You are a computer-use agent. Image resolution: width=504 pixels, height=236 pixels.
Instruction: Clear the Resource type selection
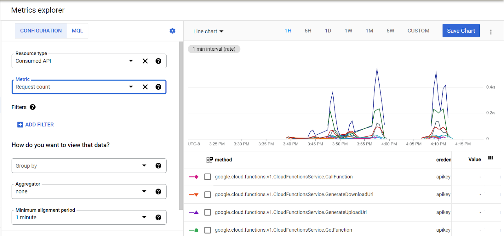pos(145,61)
